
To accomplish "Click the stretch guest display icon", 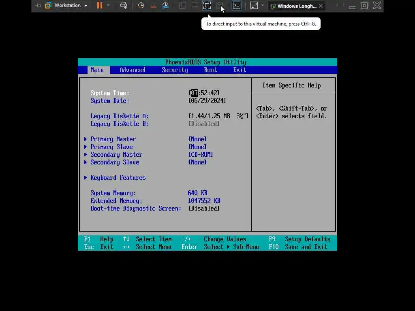I will (254, 5).
